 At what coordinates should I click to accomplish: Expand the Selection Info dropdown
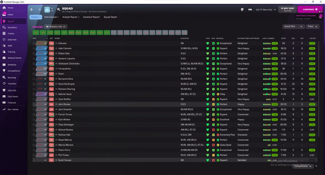click(x=56, y=27)
